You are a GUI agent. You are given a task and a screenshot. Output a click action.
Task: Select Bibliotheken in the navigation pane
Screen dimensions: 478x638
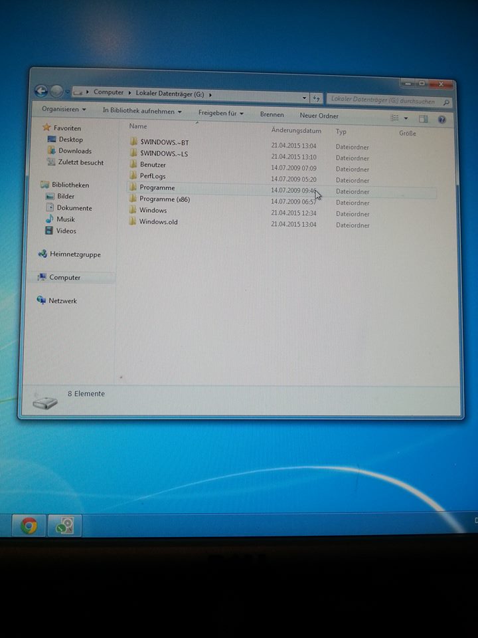(x=70, y=185)
